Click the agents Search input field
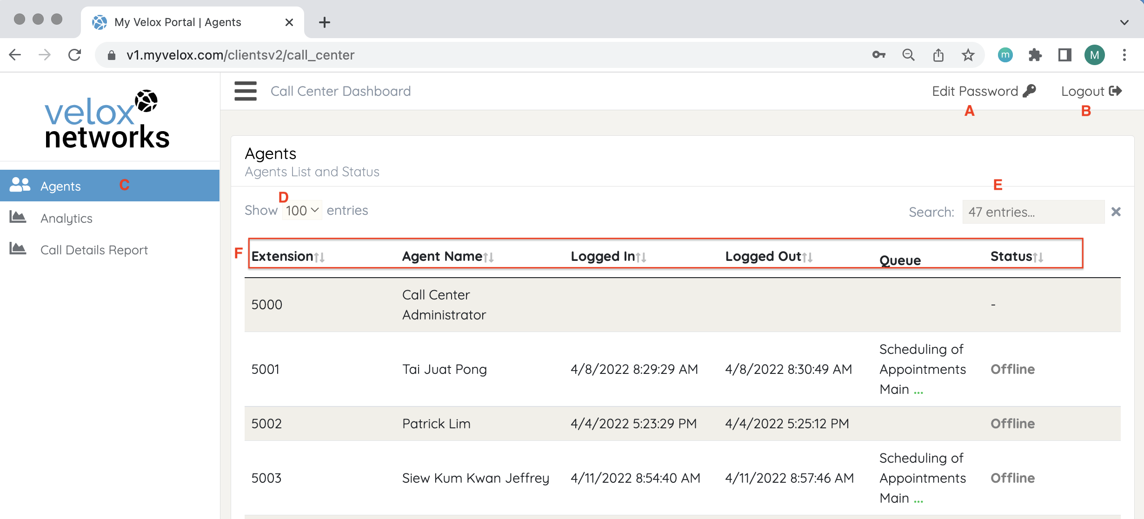 click(1033, 212)
